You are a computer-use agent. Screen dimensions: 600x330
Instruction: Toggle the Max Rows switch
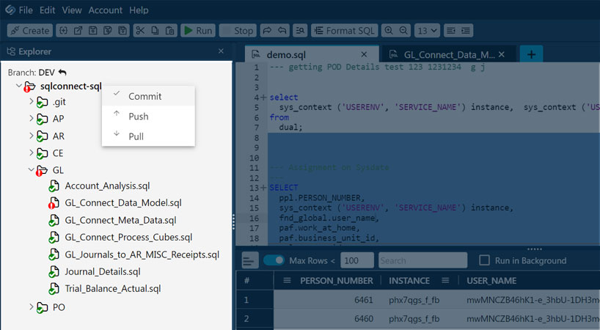[274, 260]
